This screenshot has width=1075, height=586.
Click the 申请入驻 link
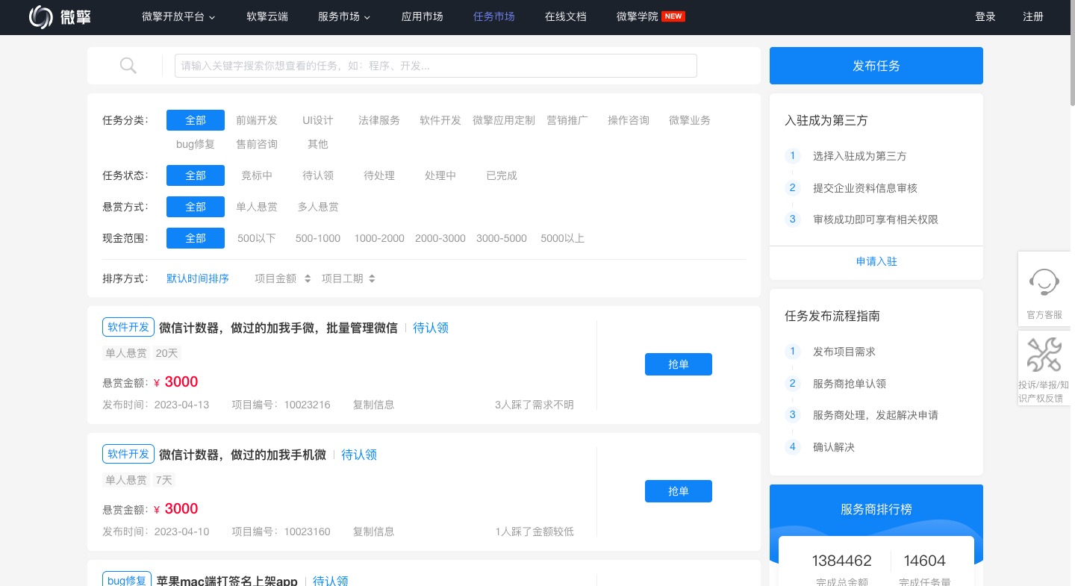[876, 261]
